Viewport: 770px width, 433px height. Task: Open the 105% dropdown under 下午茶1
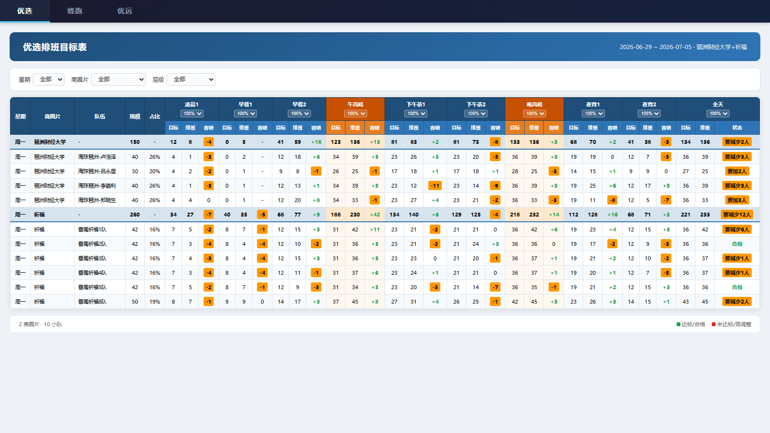416,114
